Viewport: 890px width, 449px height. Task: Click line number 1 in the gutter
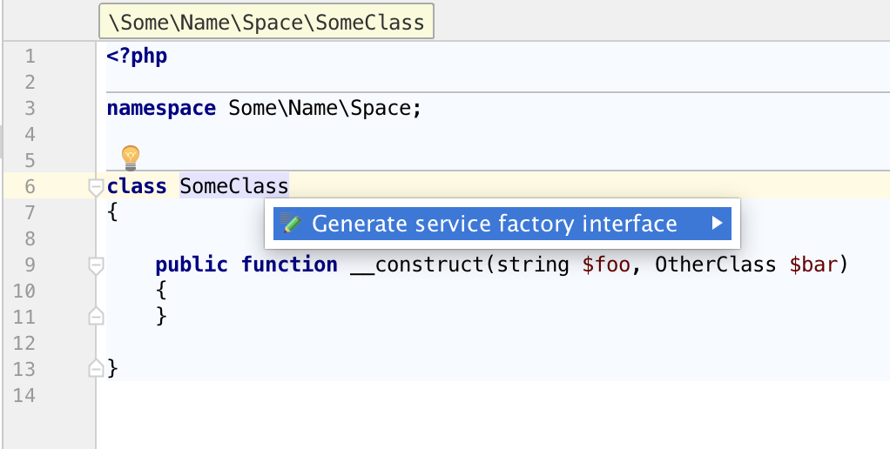tap(30, 56)
